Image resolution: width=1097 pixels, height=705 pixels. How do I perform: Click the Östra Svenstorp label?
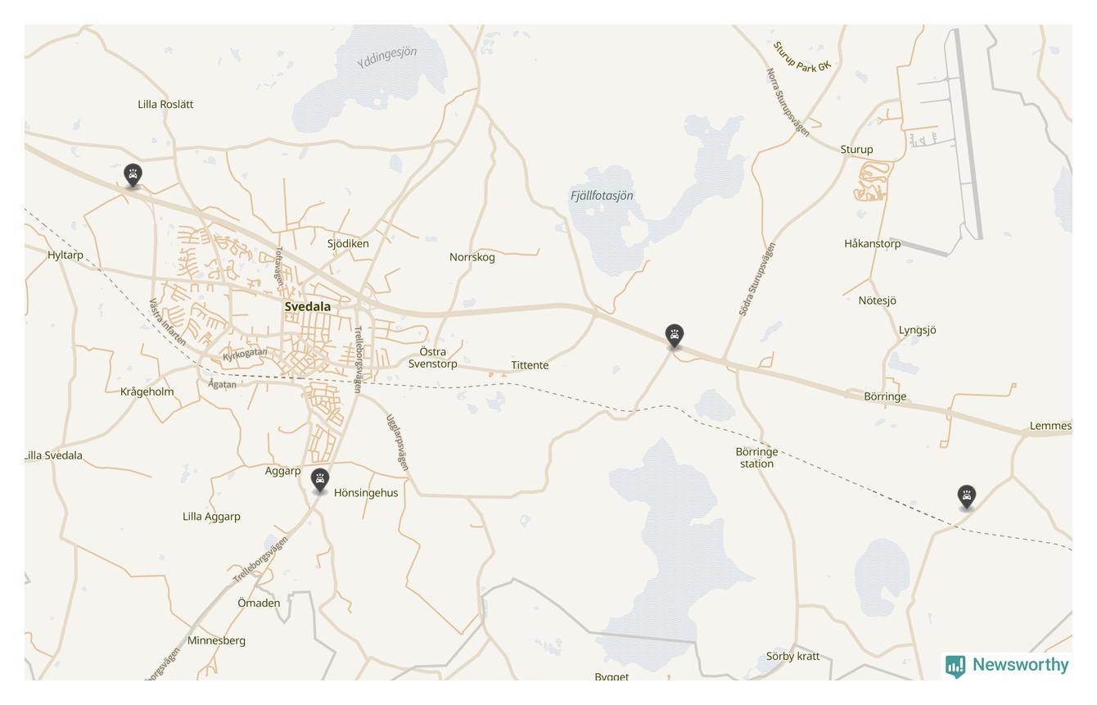(x=432, y=358)
